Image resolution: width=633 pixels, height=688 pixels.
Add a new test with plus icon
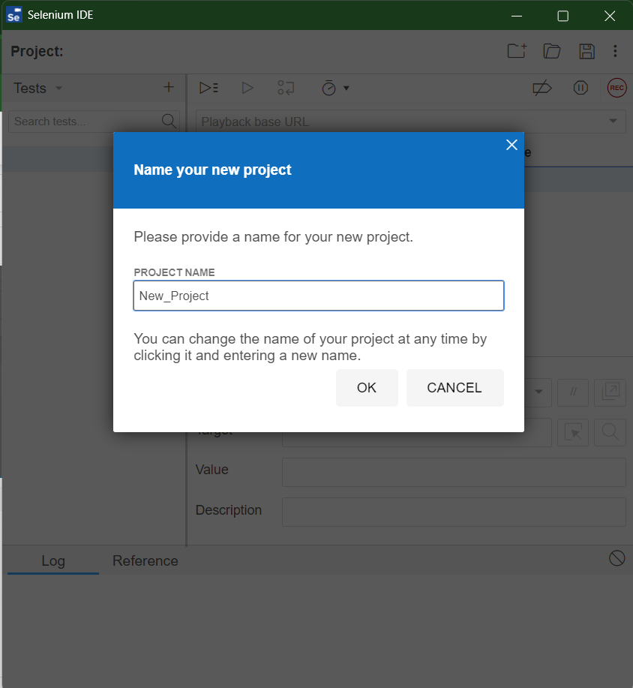click(x=169, y=87)
